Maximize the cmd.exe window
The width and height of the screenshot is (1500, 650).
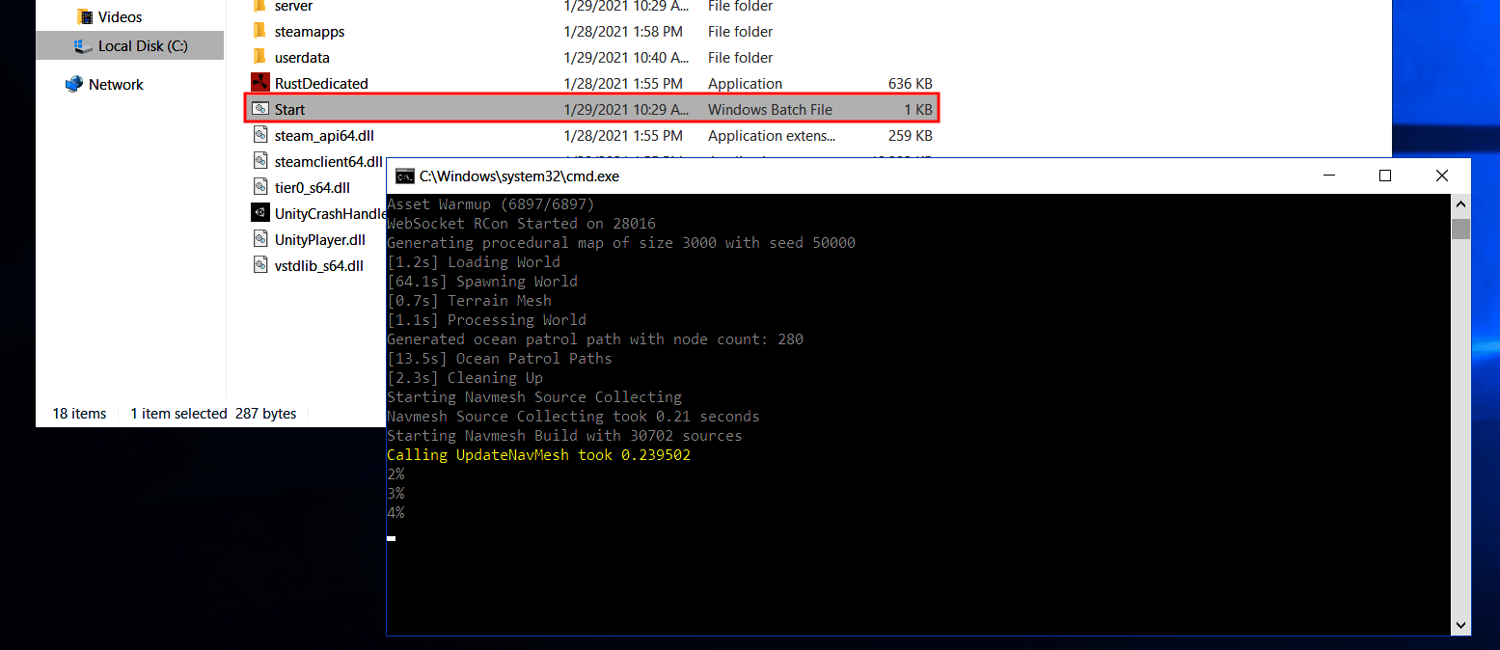(x=1385, y=176)
